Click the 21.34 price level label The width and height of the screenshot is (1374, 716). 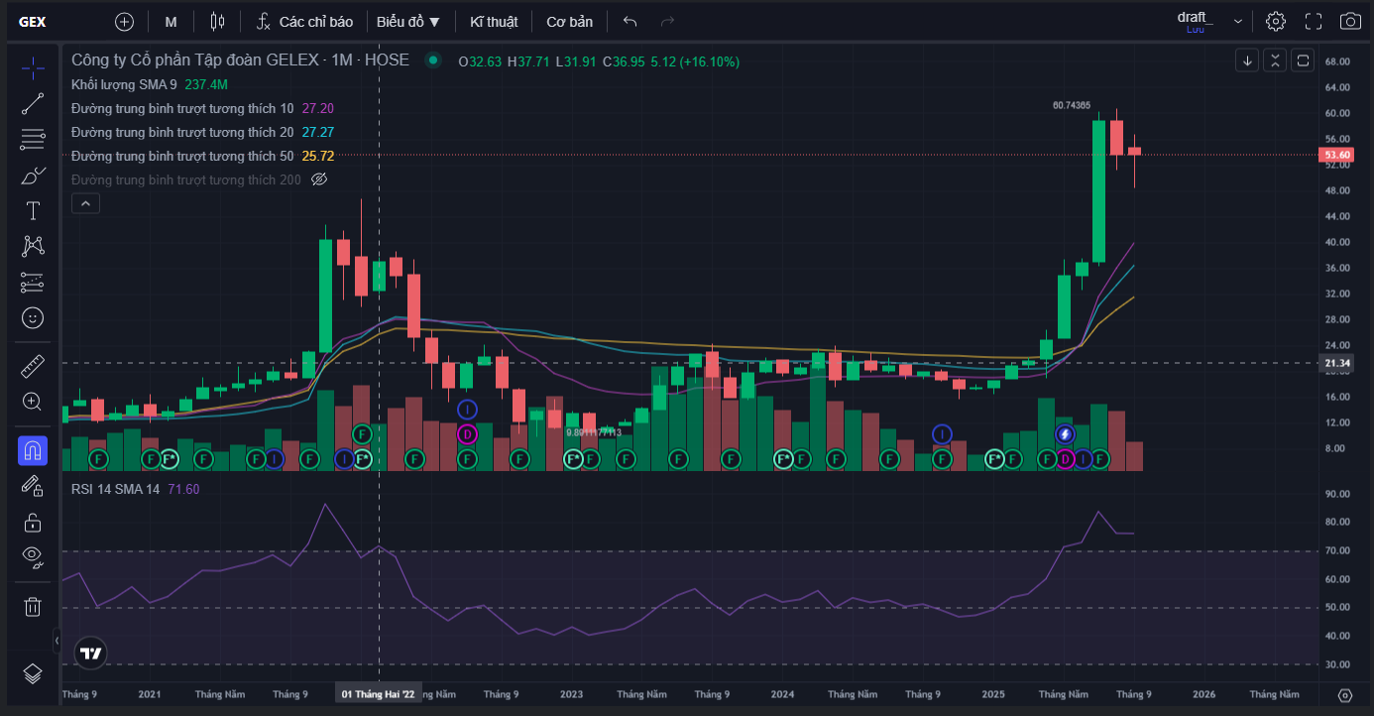(x=1336, y=363)
